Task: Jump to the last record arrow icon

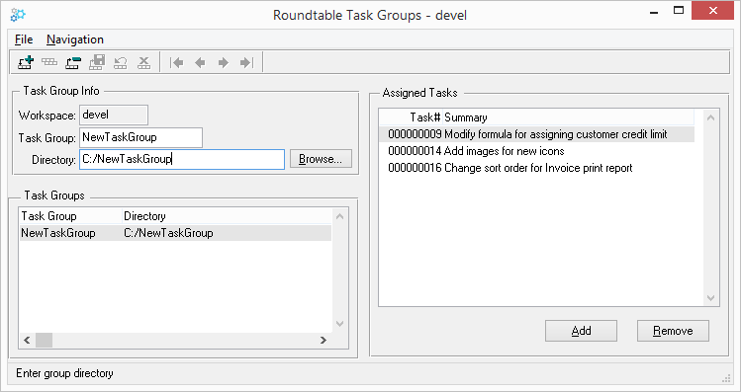Action: pos(246,62)
